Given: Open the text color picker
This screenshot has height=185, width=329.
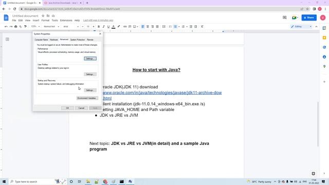Looking at the screenshot, I should [x=113, y=27].
